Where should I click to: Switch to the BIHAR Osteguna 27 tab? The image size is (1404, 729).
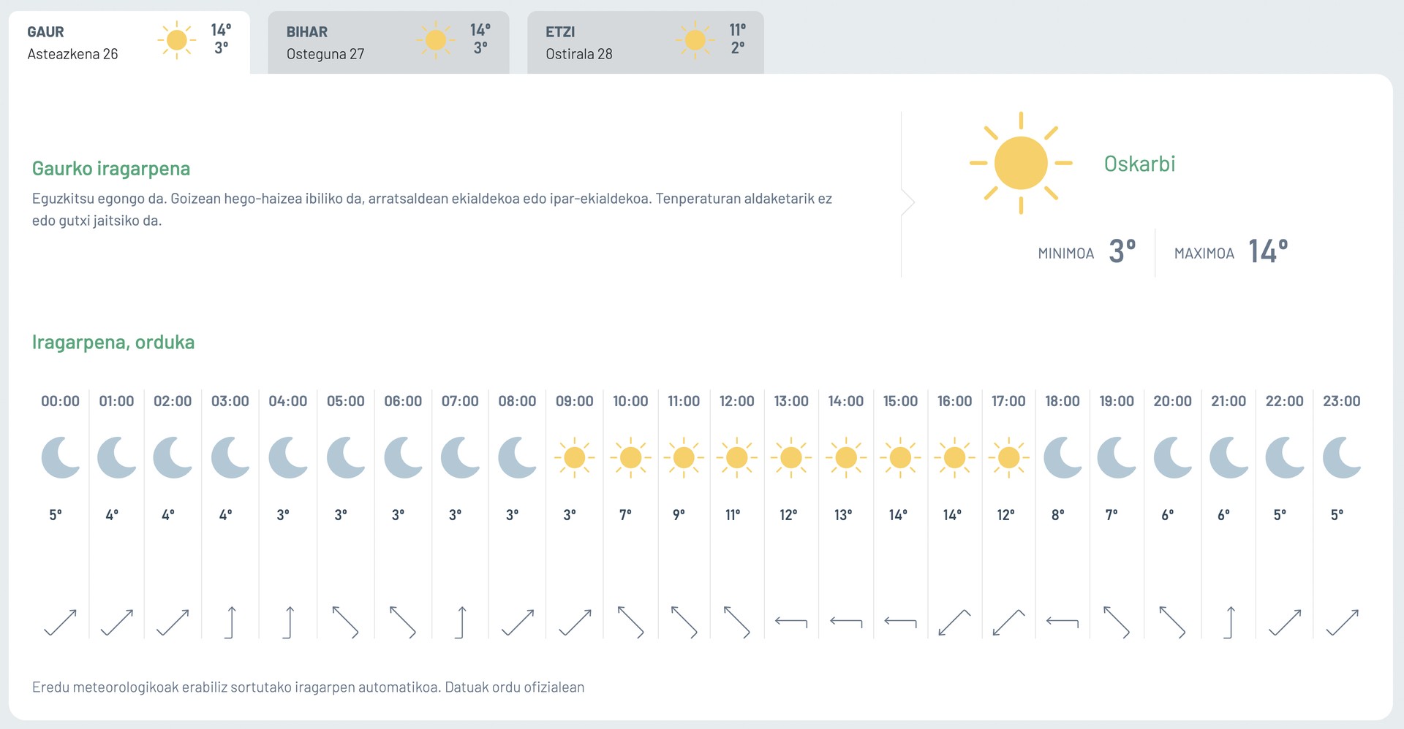[388, 42]
